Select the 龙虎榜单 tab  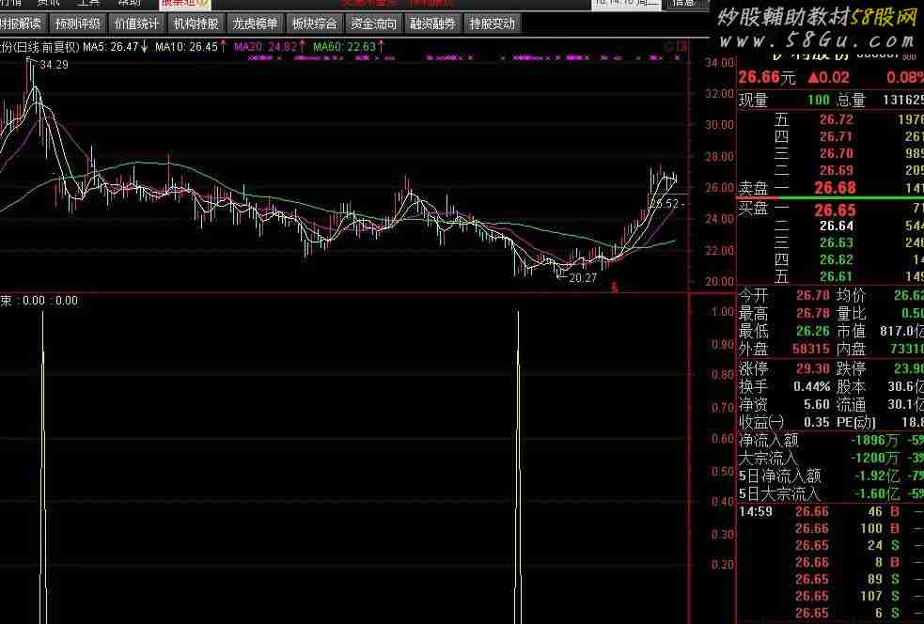pos(255,23)
